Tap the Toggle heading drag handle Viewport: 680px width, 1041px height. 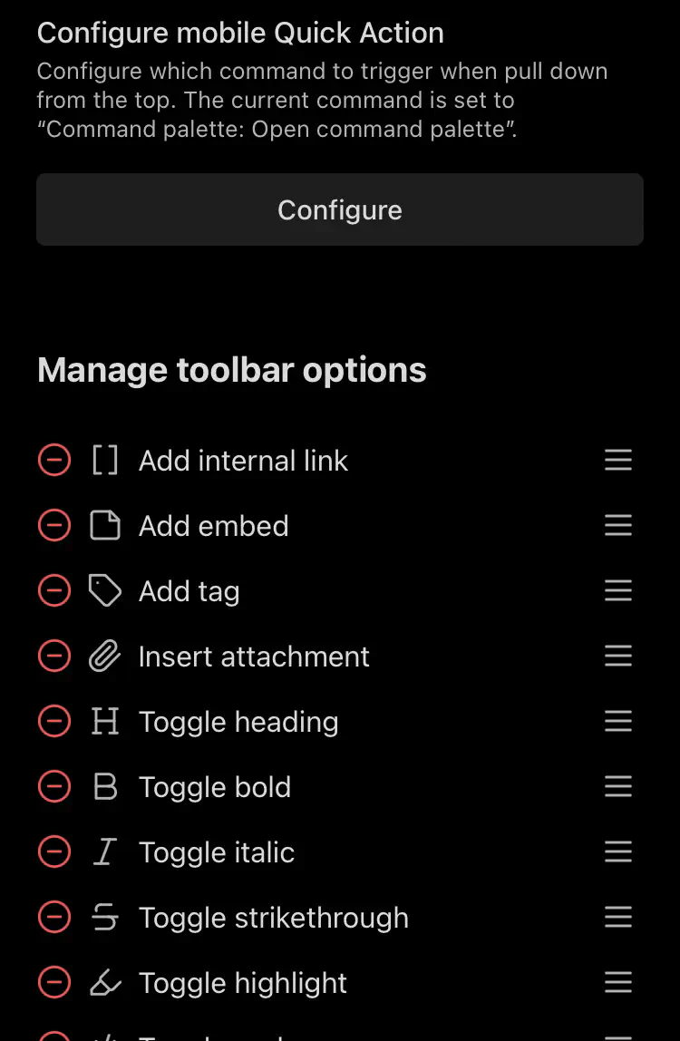(618, 722)
